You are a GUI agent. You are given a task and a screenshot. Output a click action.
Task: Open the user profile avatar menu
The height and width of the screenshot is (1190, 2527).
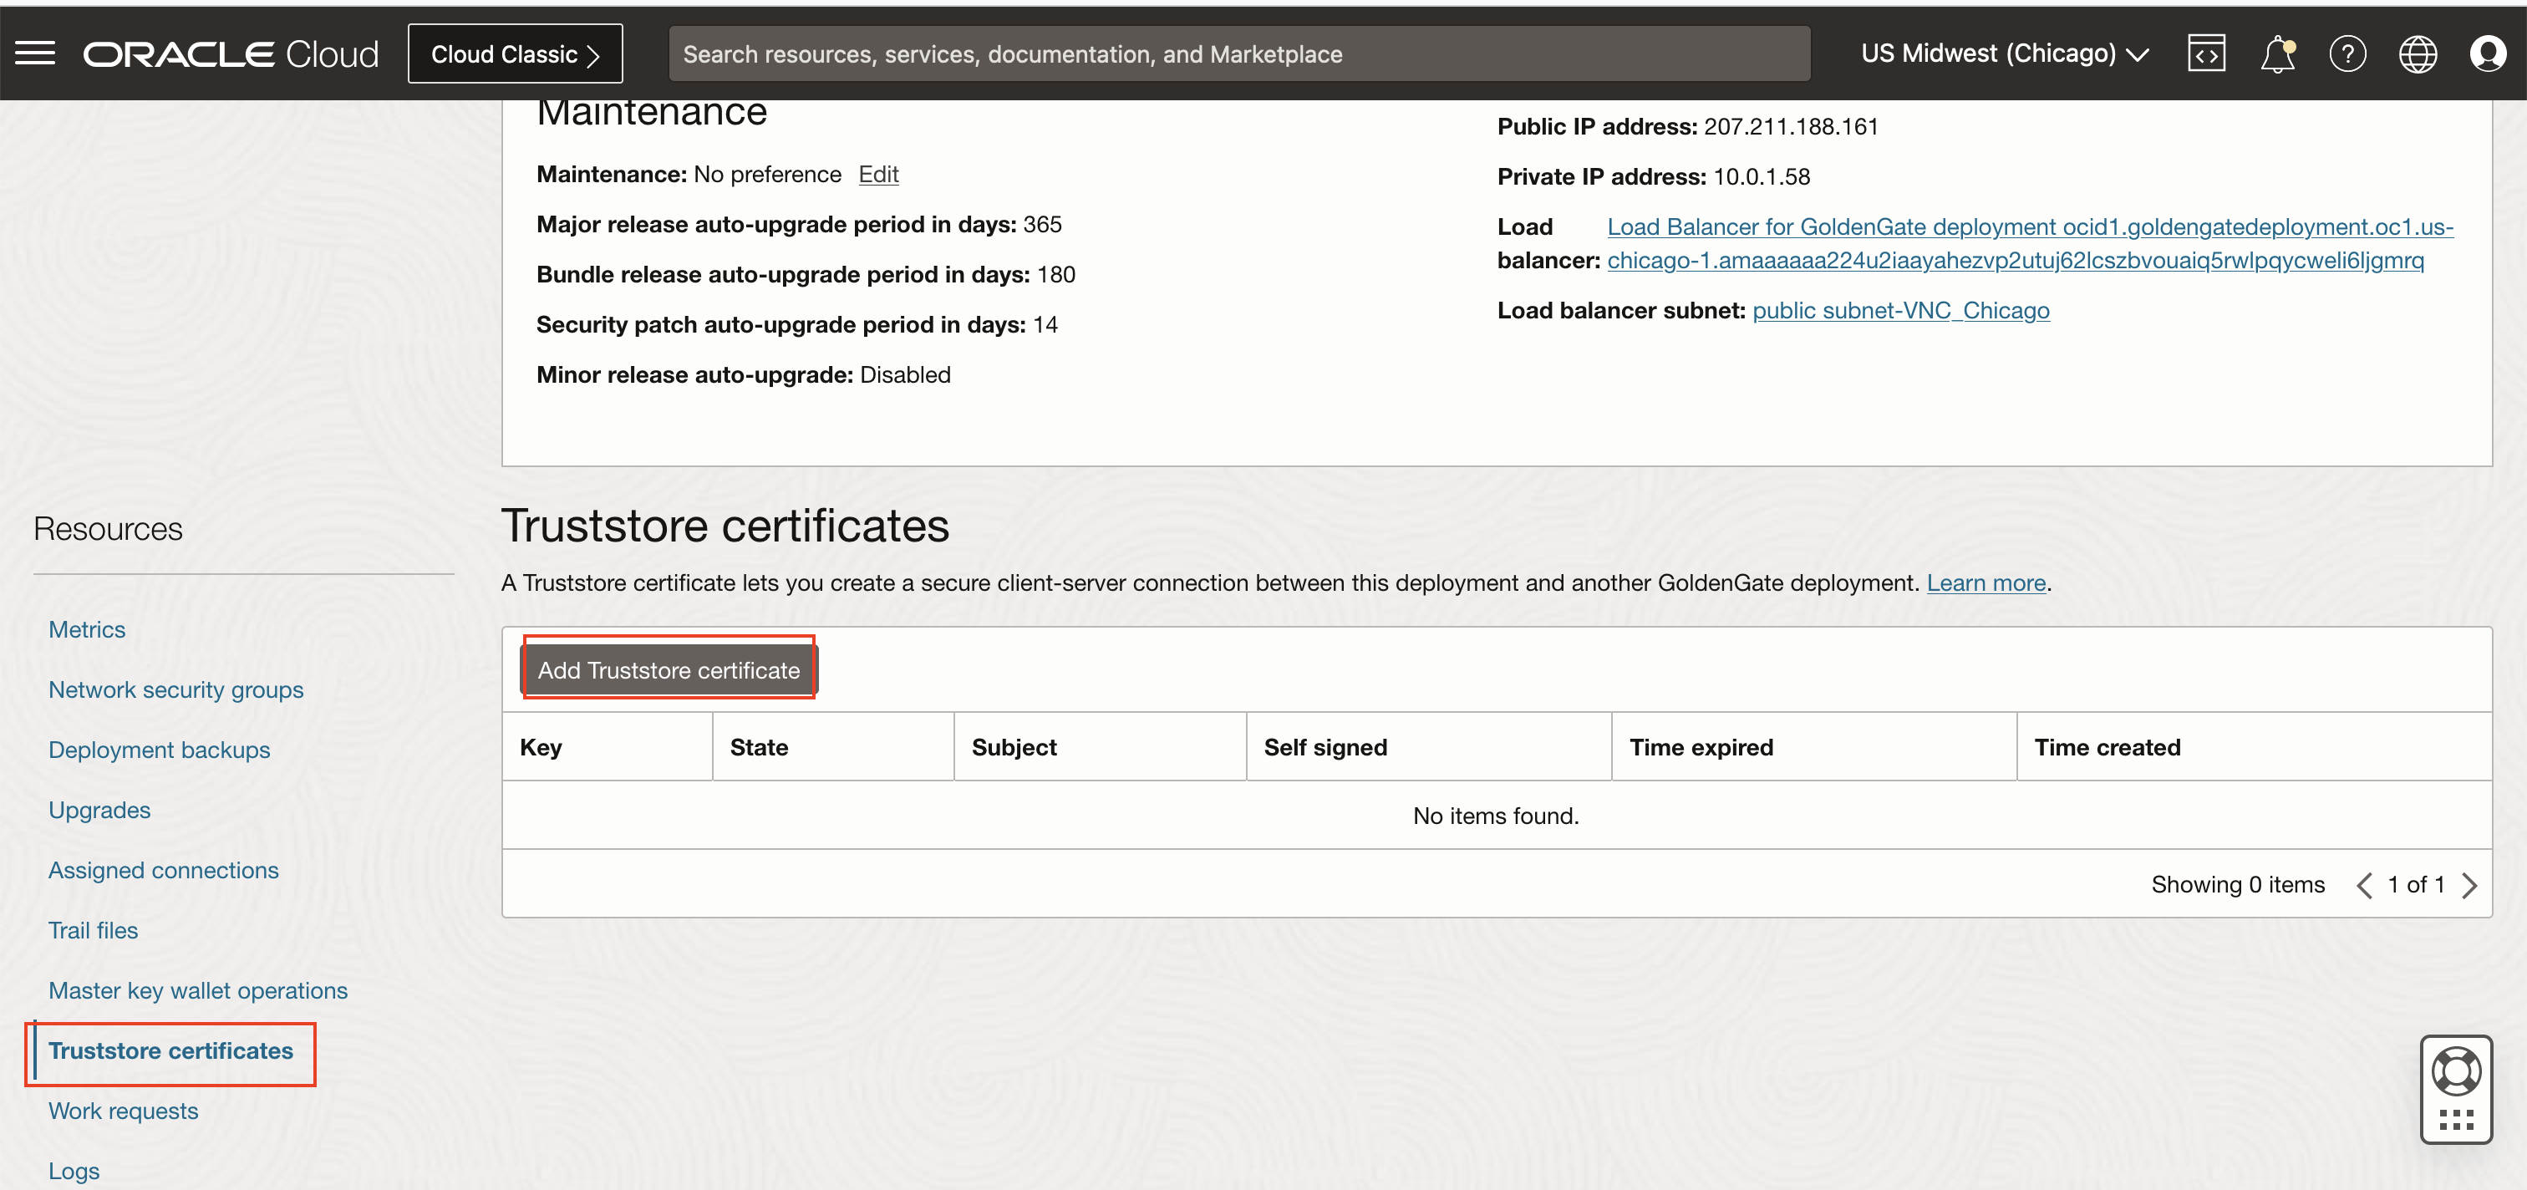coord(2488,54)
